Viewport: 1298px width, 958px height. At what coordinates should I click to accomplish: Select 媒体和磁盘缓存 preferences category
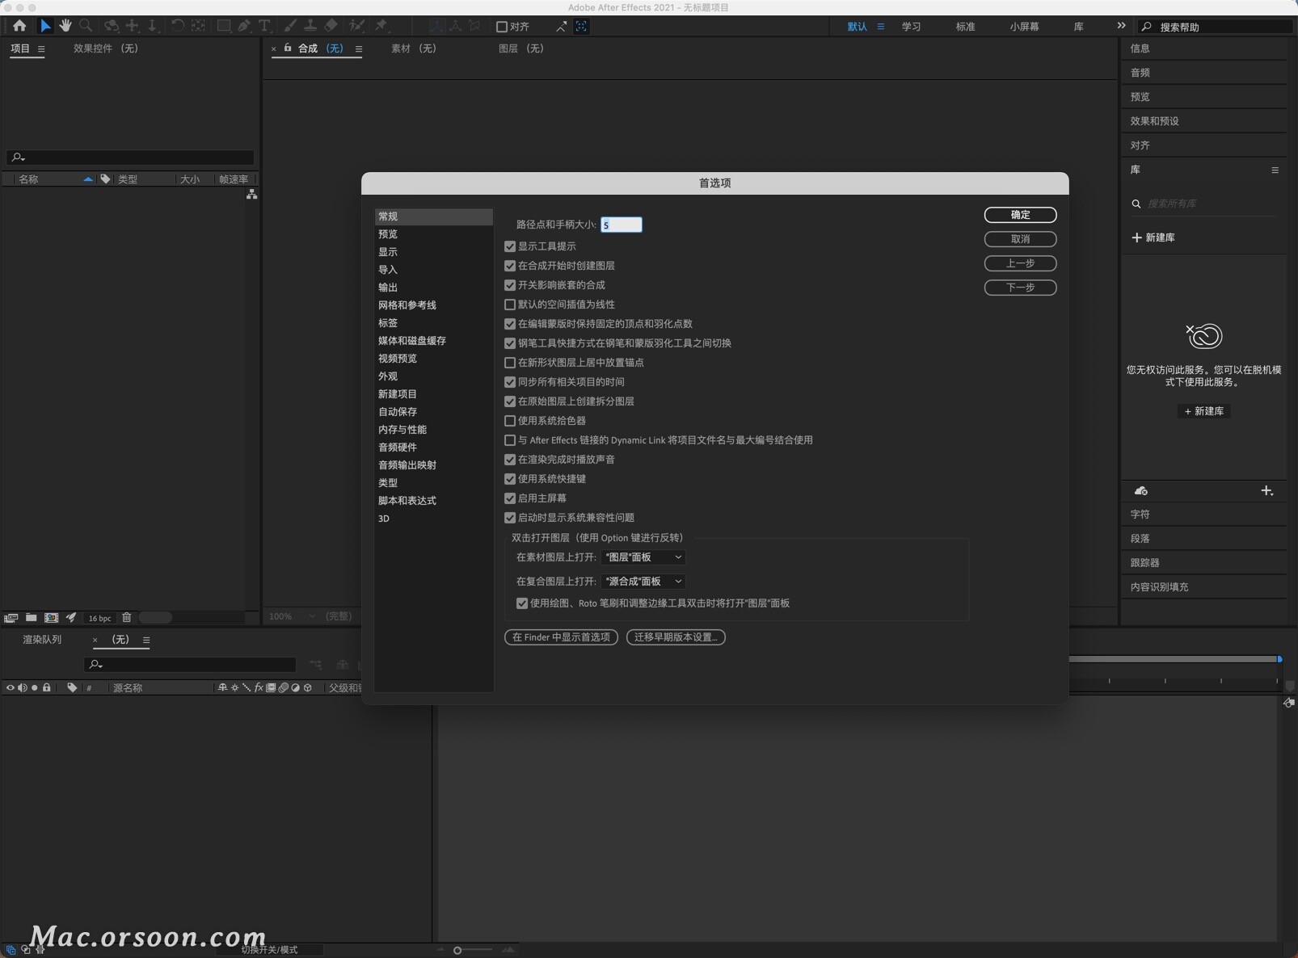(x=411, y=341)
